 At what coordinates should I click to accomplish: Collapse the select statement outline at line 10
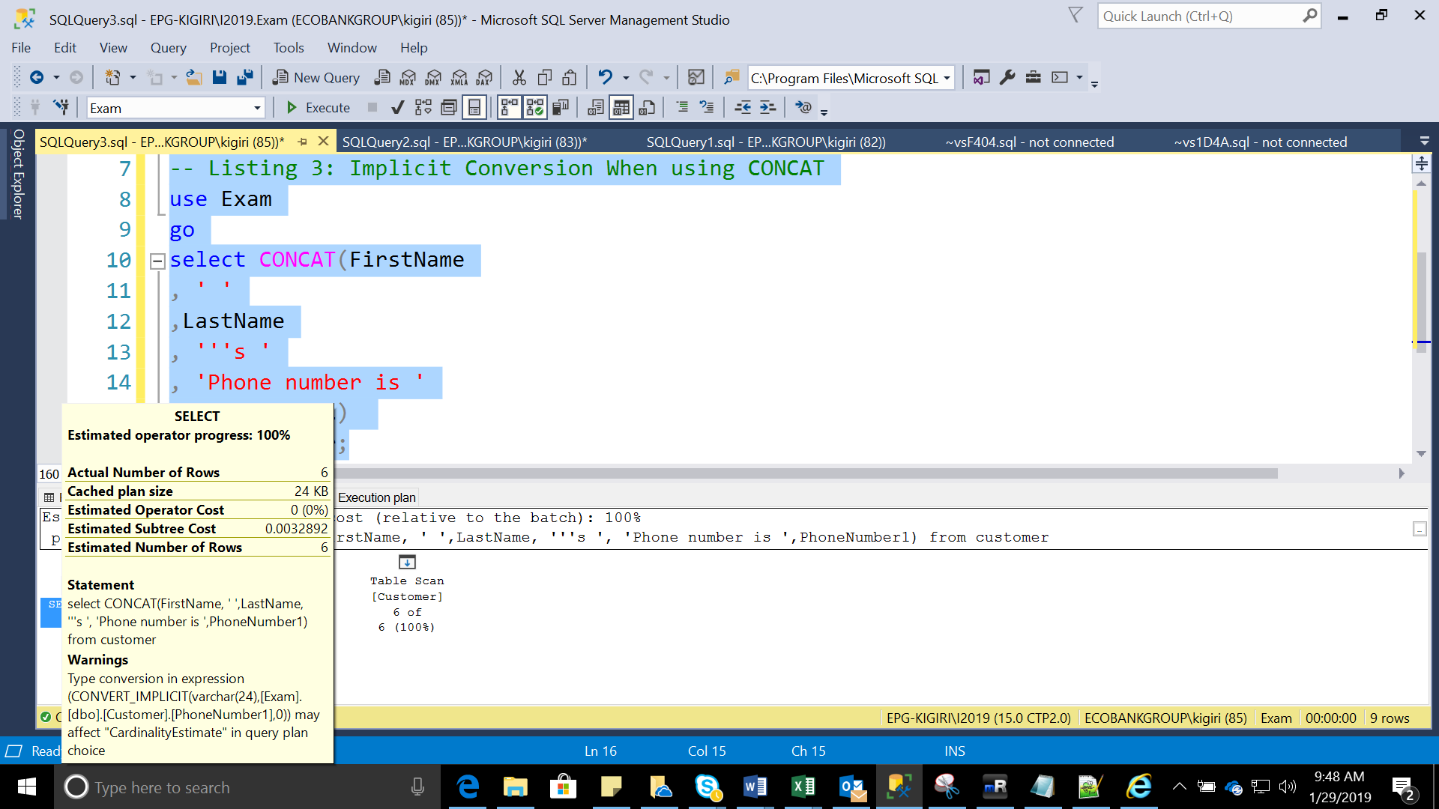coord(157,261)
